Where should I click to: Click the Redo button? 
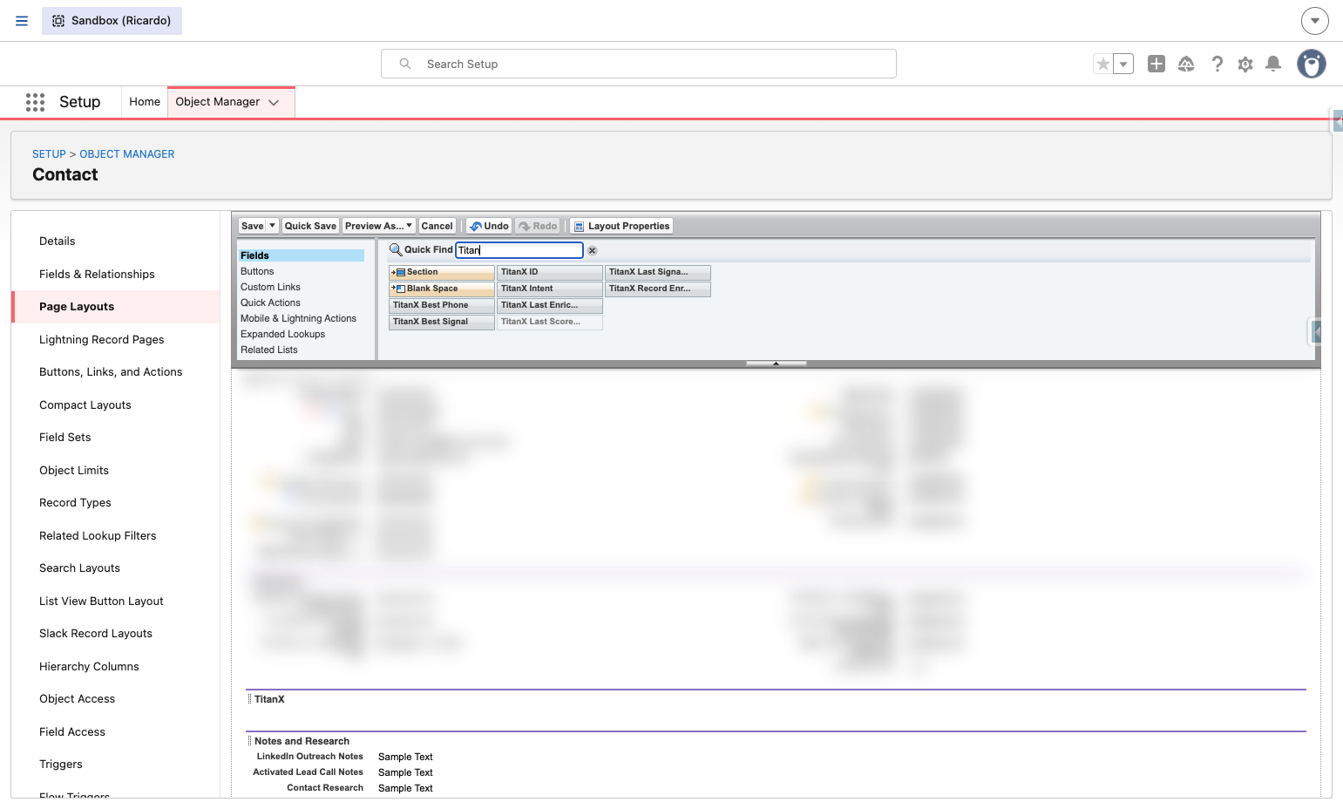pos(538,226)
